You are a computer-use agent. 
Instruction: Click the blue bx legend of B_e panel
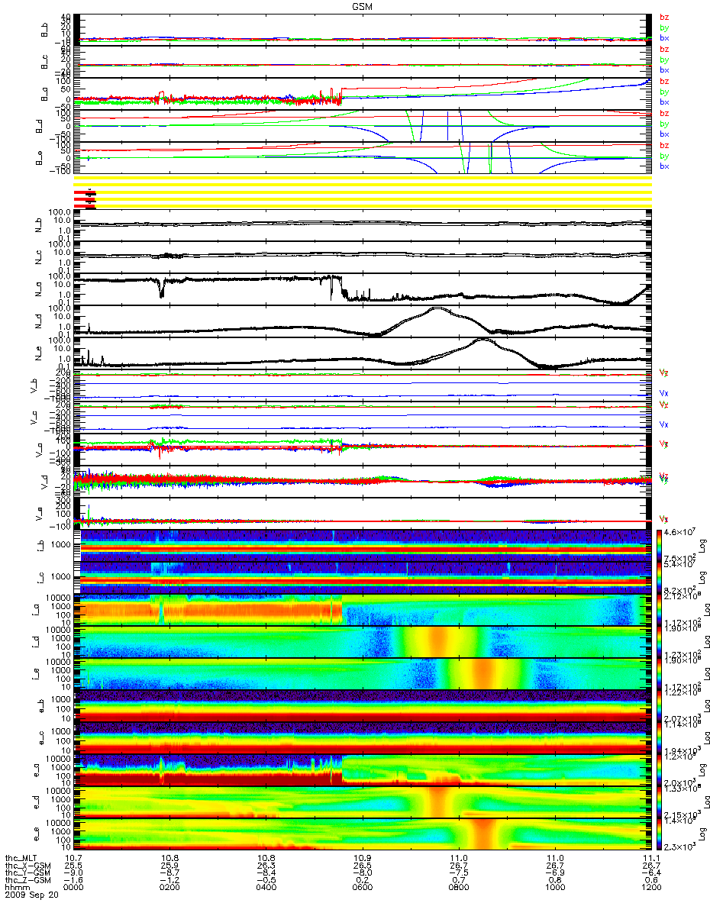(x=664, y=166)
